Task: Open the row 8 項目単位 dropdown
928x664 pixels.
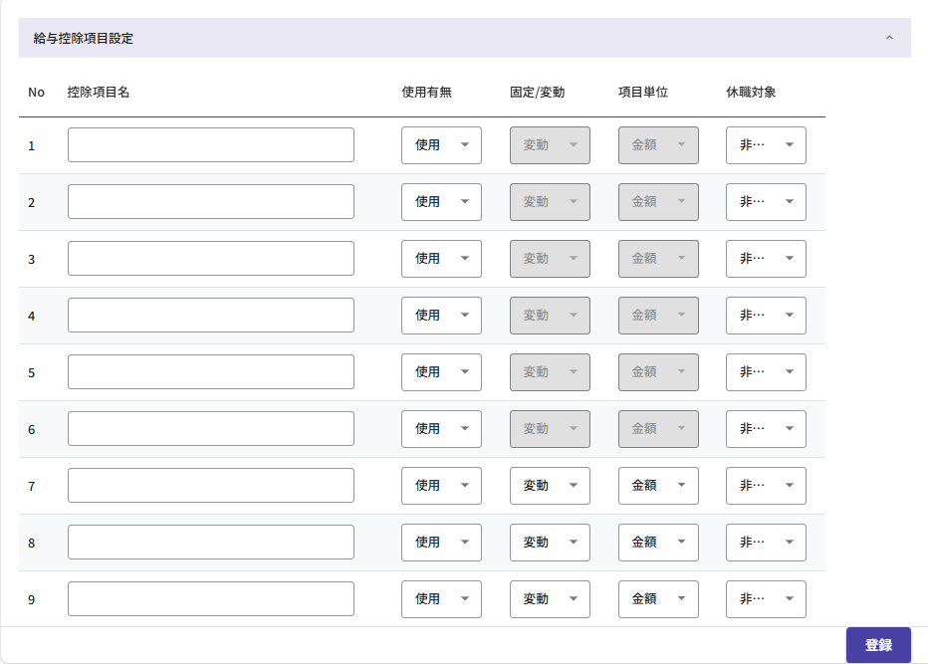Action: pyautogui.click(x=658, y=543)
